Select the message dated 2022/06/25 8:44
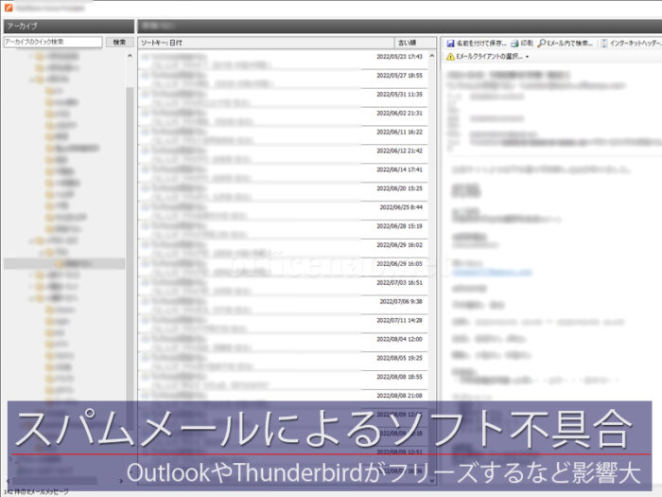662x497 pixels. point(283,211)
